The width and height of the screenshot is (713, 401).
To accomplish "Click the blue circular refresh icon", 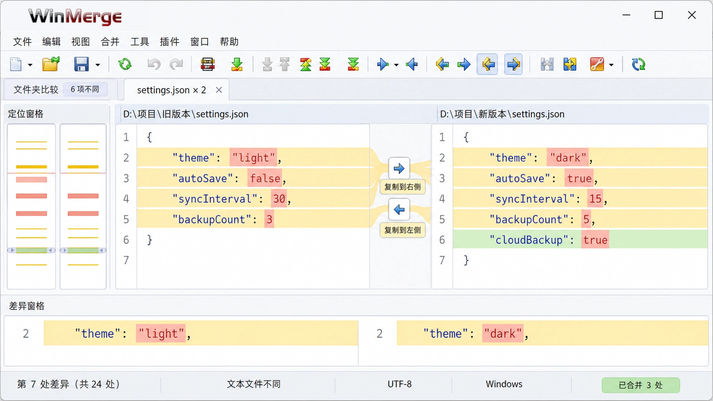I will pos(638,64).
